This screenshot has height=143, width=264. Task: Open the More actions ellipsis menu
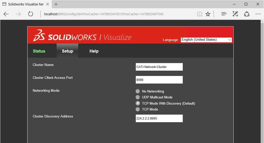pyautogui.click(x=258, y=14)
